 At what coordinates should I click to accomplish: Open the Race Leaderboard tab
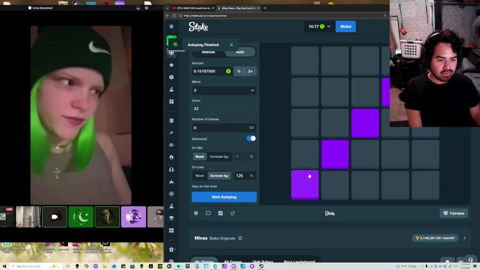click(299, 262)
